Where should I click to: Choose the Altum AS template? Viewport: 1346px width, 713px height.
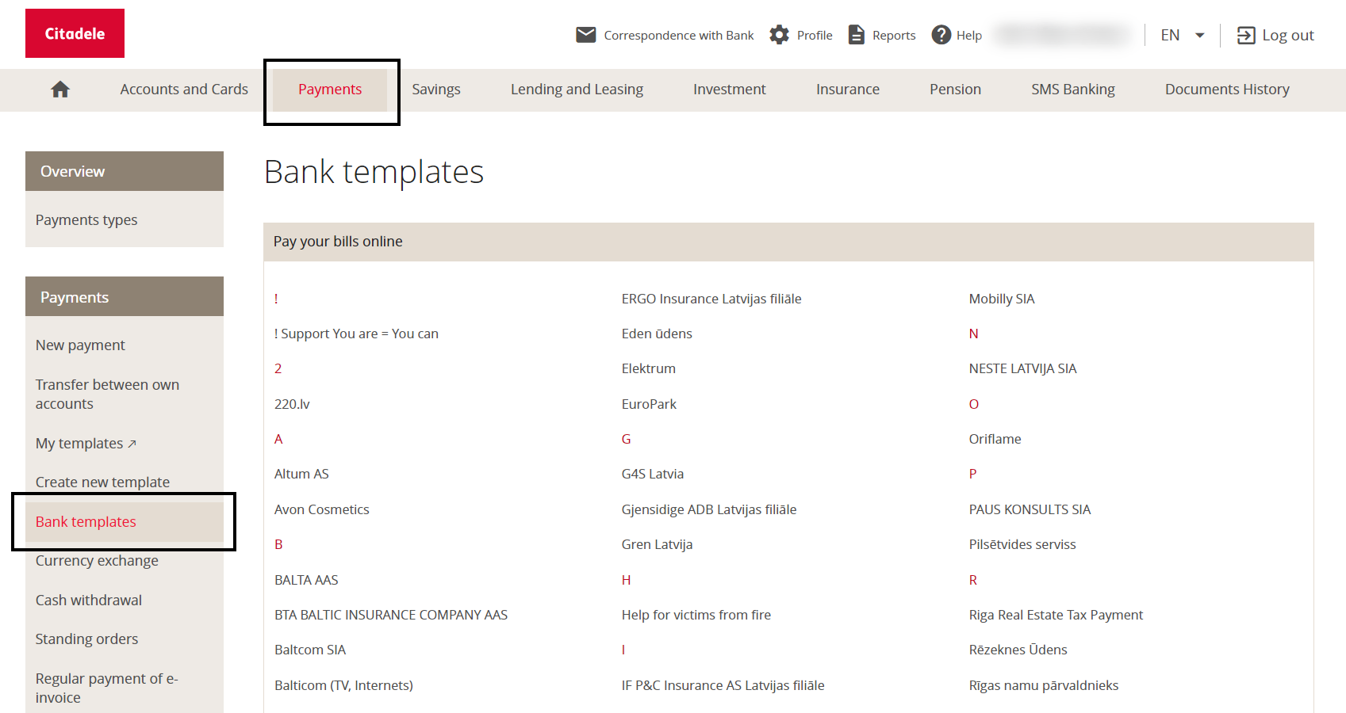(301, 474)
